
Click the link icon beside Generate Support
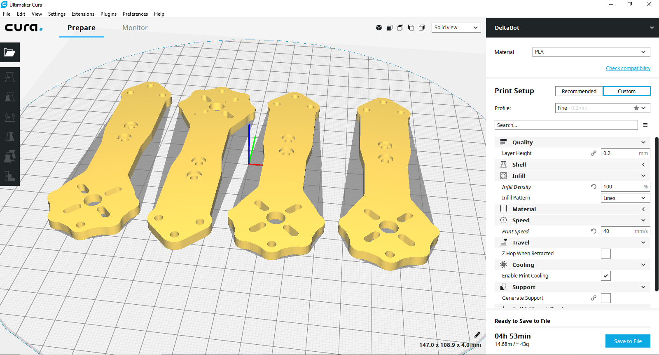594,298
